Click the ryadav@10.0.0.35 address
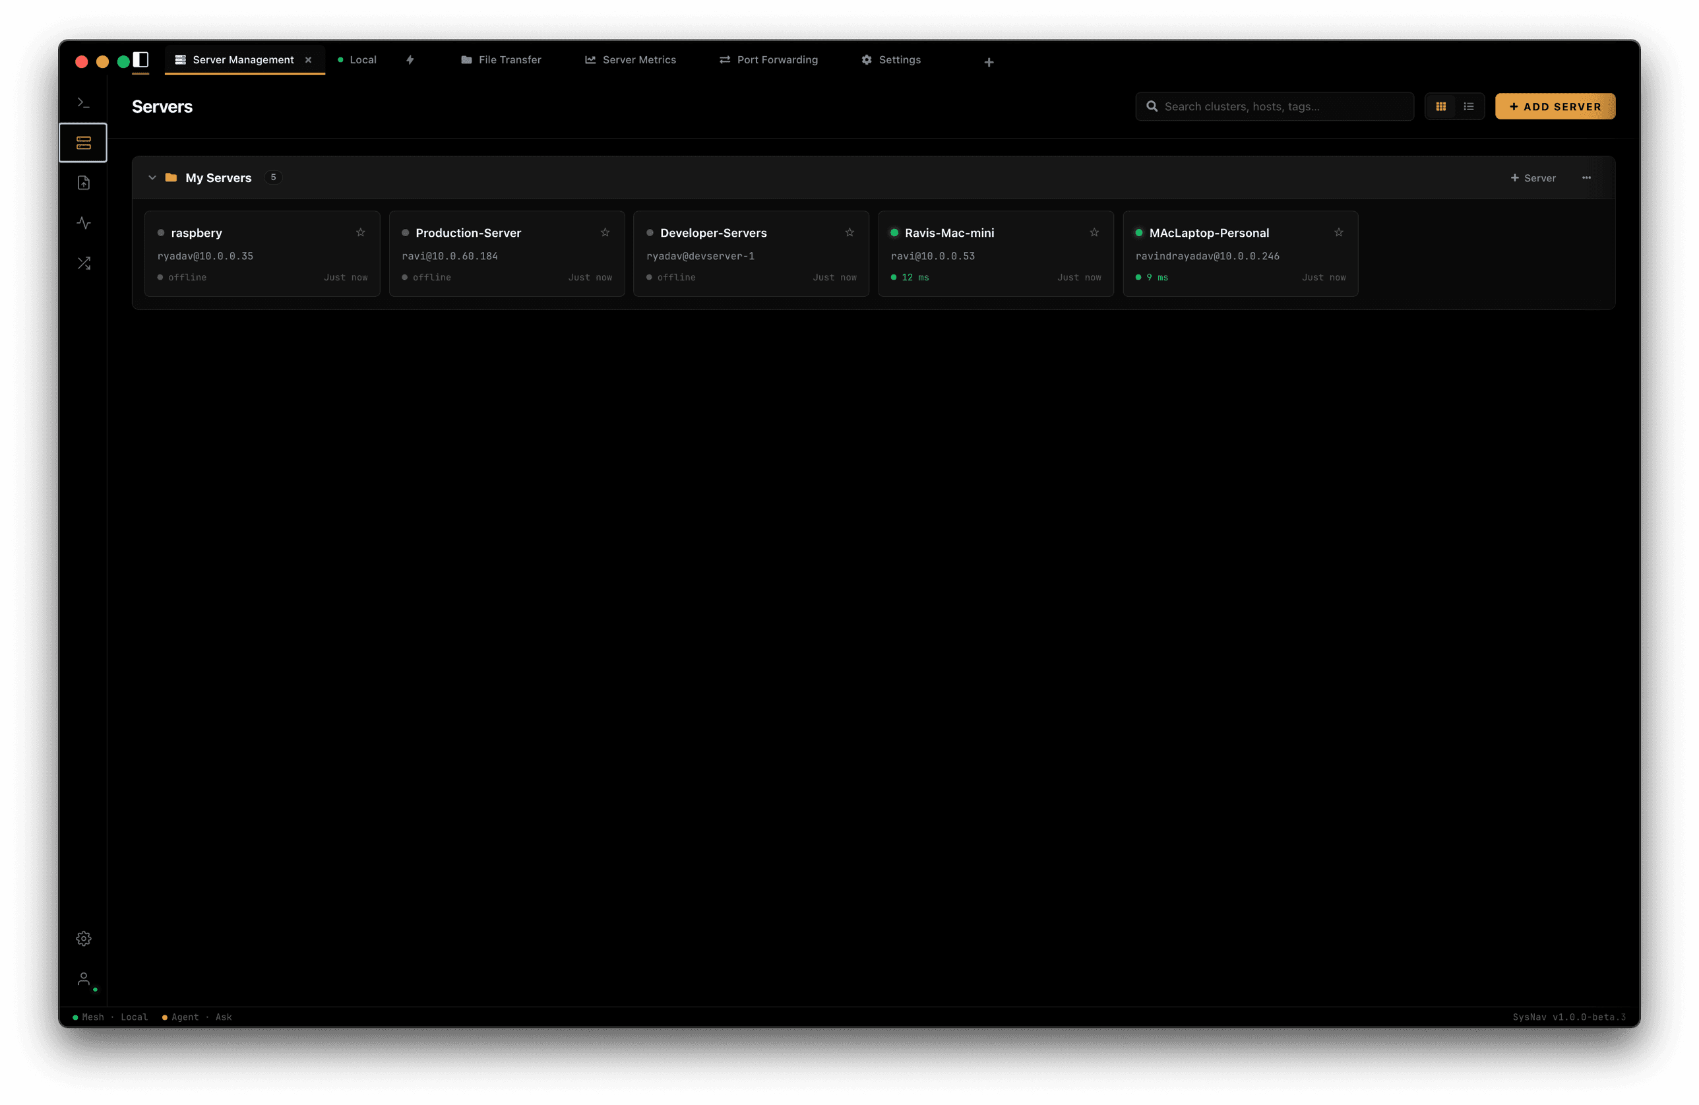 click(205, 256)
